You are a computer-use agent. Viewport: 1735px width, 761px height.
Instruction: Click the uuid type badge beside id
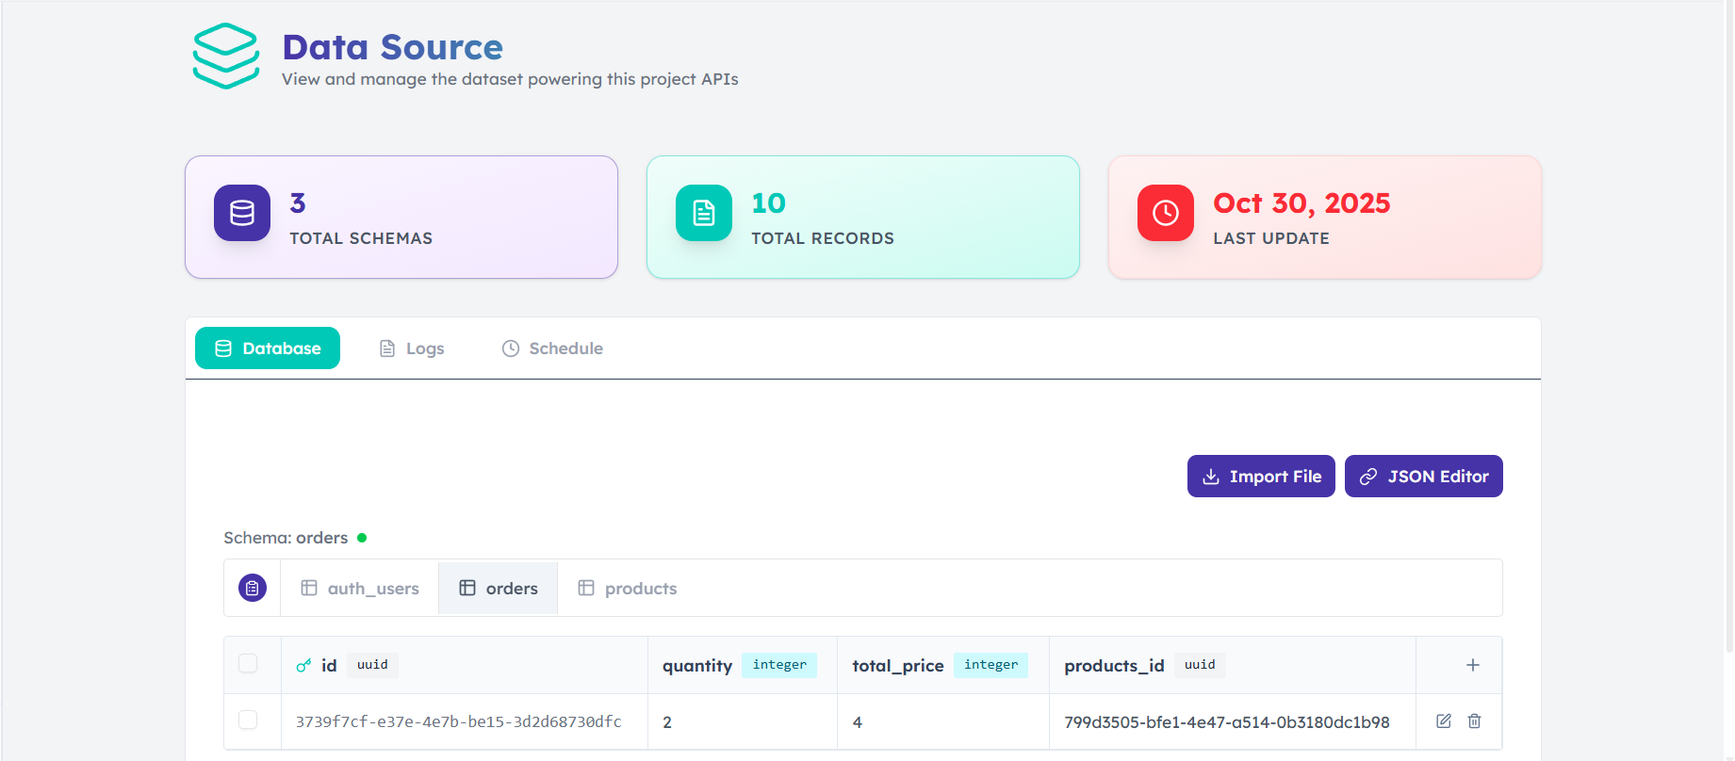(372, 665)
